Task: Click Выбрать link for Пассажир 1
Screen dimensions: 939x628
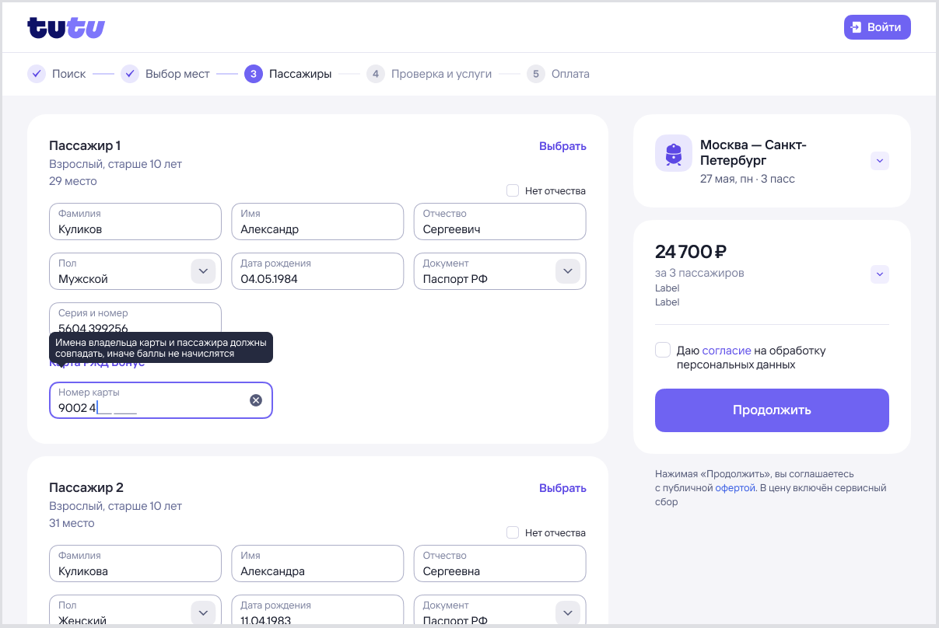Action: (x=562, y=146)
